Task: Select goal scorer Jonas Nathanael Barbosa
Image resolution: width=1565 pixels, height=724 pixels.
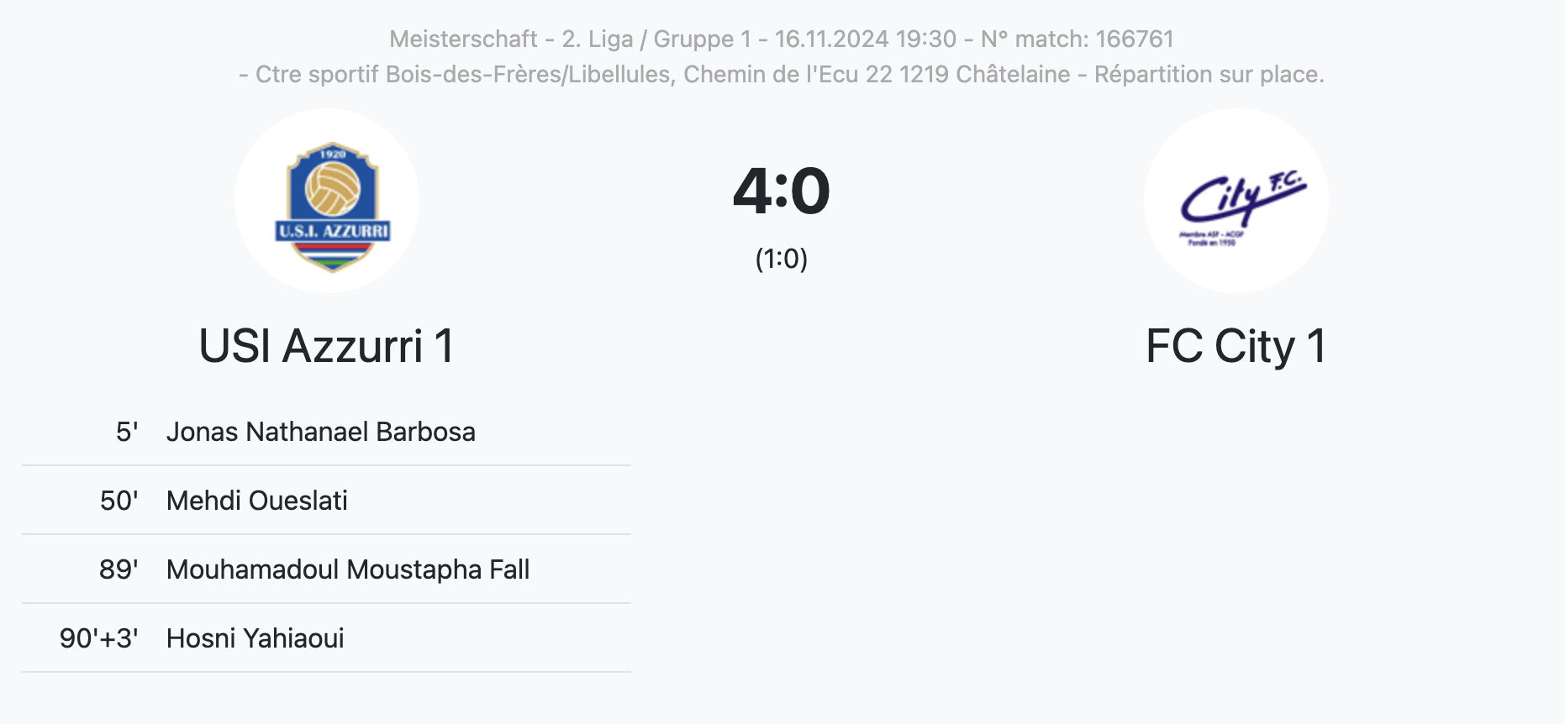Action: pyautogui.click(x=321, y=432)
